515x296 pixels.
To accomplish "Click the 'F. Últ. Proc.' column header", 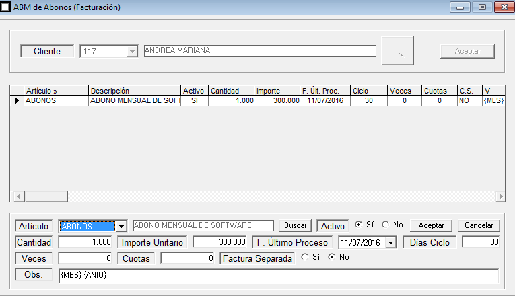I will coord(325,91).
